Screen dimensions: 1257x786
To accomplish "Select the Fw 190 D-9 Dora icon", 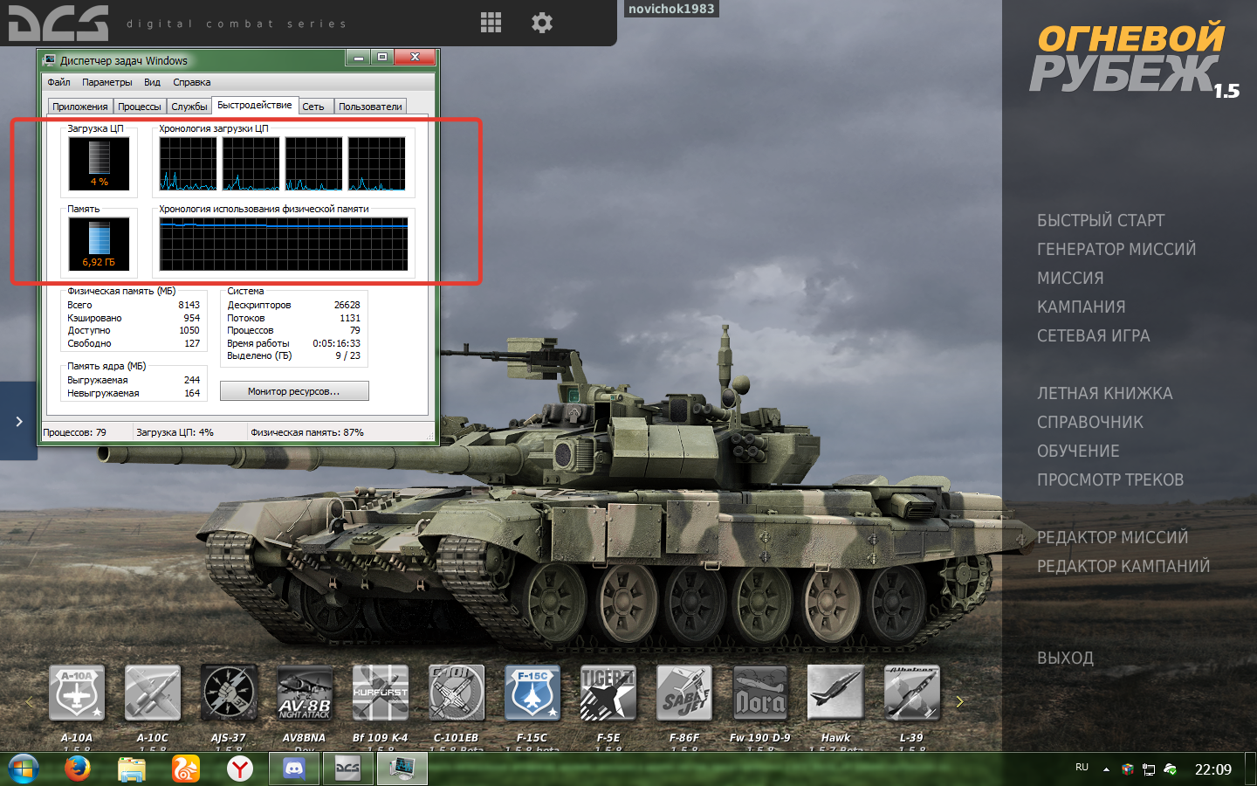I will pos(760,693).
